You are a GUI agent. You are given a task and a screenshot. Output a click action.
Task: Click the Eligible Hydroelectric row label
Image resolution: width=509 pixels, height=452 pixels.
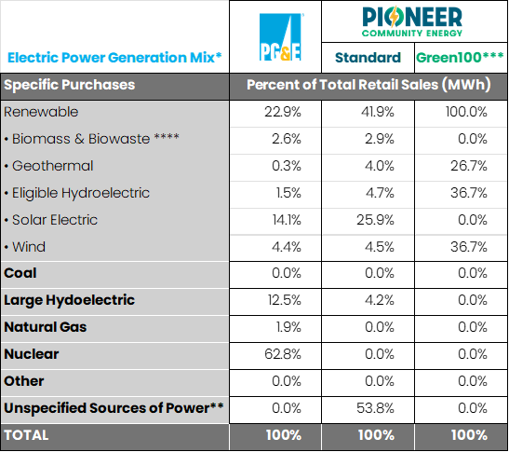[x=77, y=193]
